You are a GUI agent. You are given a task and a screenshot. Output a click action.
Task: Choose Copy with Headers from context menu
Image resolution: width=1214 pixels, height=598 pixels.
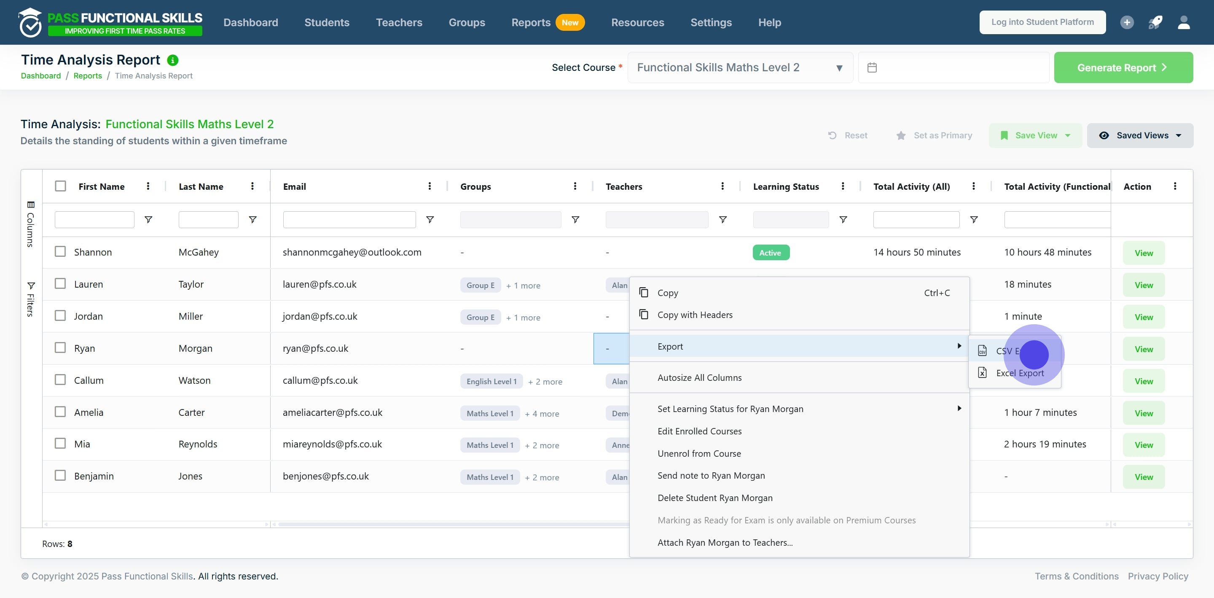[x=695, y=315]
